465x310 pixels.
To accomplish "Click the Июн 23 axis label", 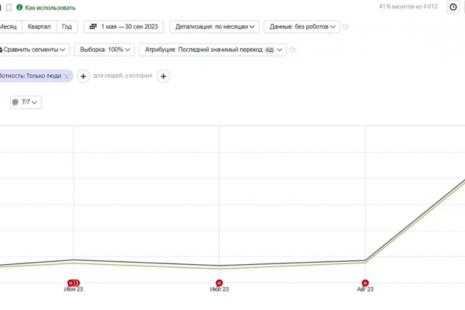I will (x=74, y=289).
